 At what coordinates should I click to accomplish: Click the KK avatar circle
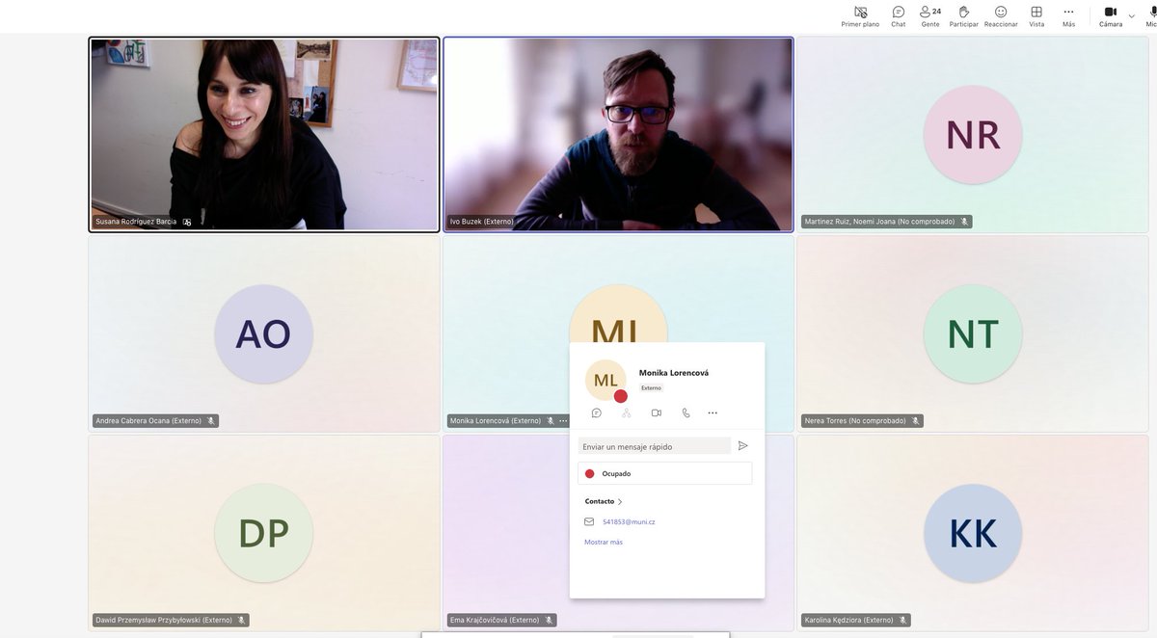tap(973, 533)
